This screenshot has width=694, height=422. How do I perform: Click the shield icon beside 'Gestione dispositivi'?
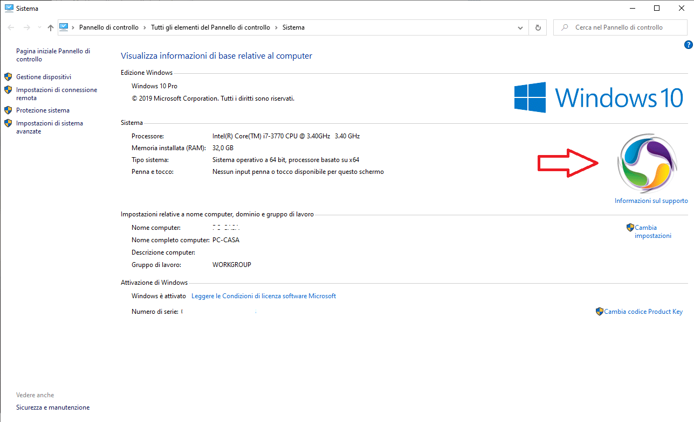pos(8,77)
